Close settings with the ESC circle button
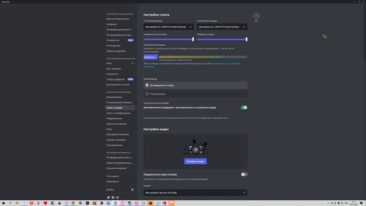Image resolution: width=366 pixels, height=206 pixels. [x=256, y=15]
